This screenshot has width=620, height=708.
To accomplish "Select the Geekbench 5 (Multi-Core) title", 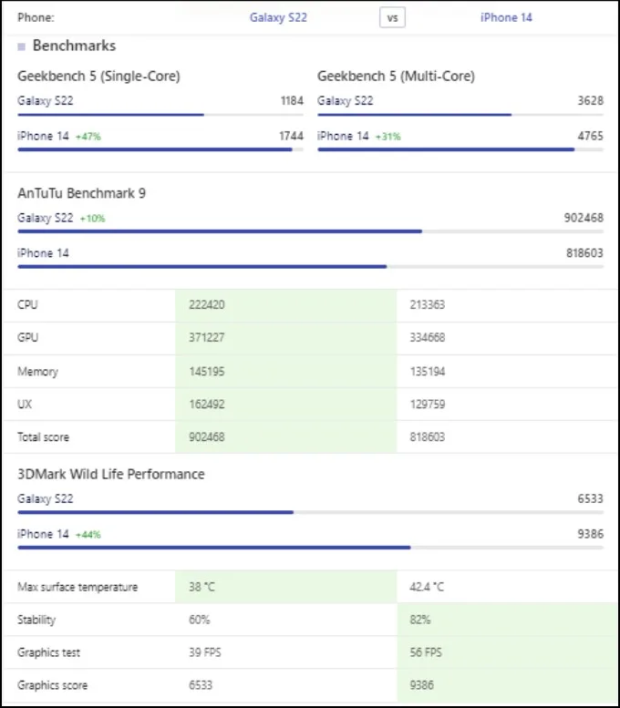I will pyautogui.click(x=396, y=76).
